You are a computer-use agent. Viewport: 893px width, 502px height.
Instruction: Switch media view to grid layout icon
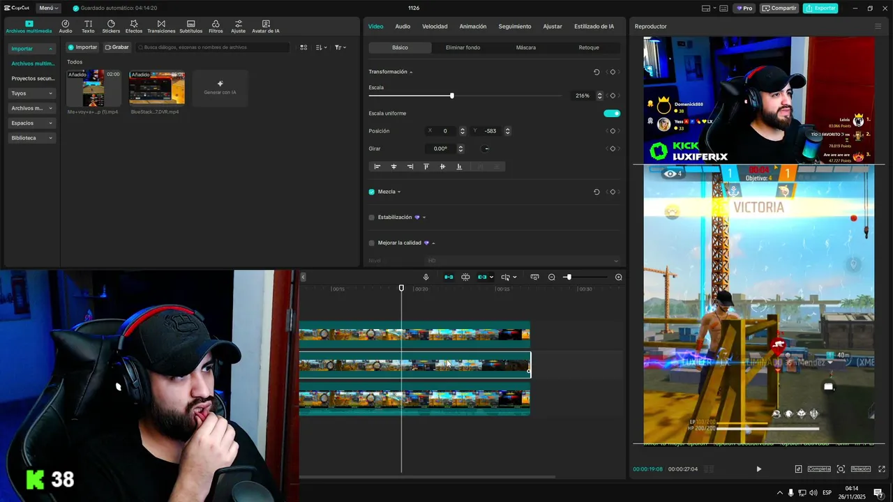click(x=303, y=47)
